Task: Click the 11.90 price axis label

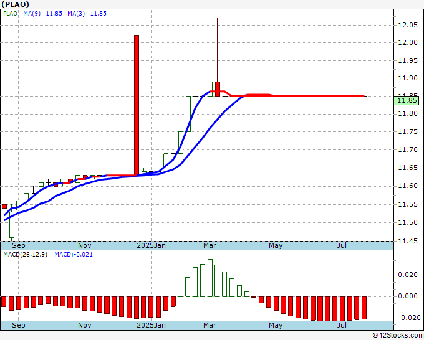Action: [x=408, y=78]
